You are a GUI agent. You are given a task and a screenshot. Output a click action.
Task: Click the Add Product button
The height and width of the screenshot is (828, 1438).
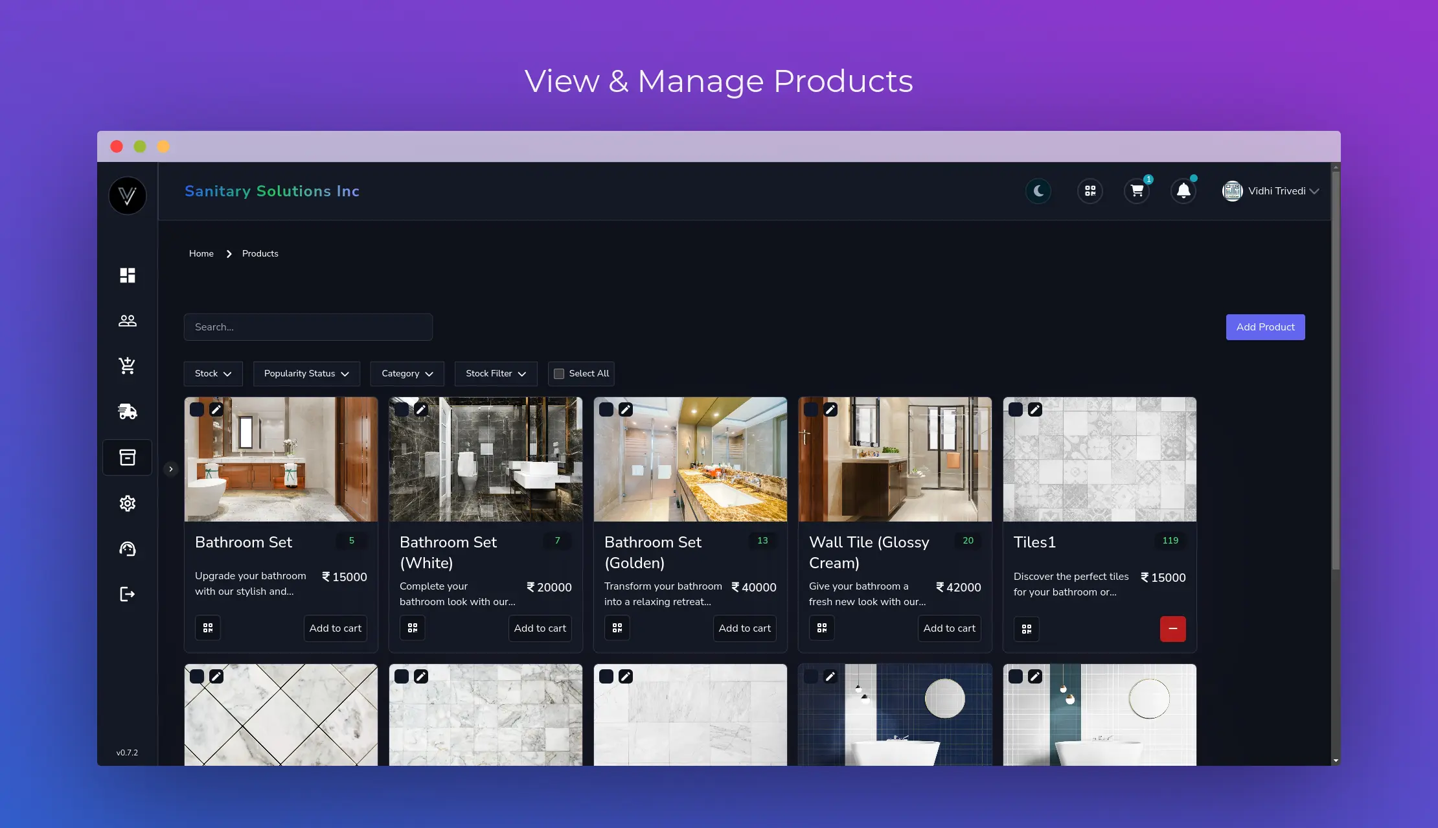pos(1265,327)
